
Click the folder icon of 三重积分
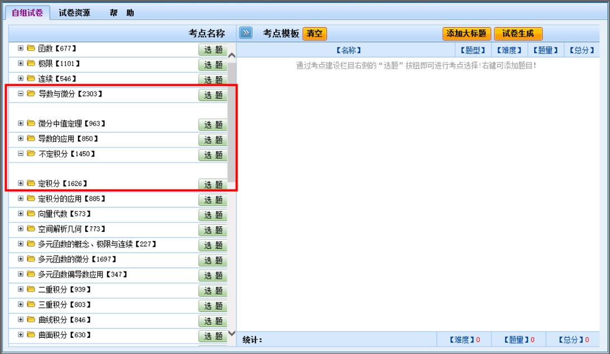coord(31,304)
